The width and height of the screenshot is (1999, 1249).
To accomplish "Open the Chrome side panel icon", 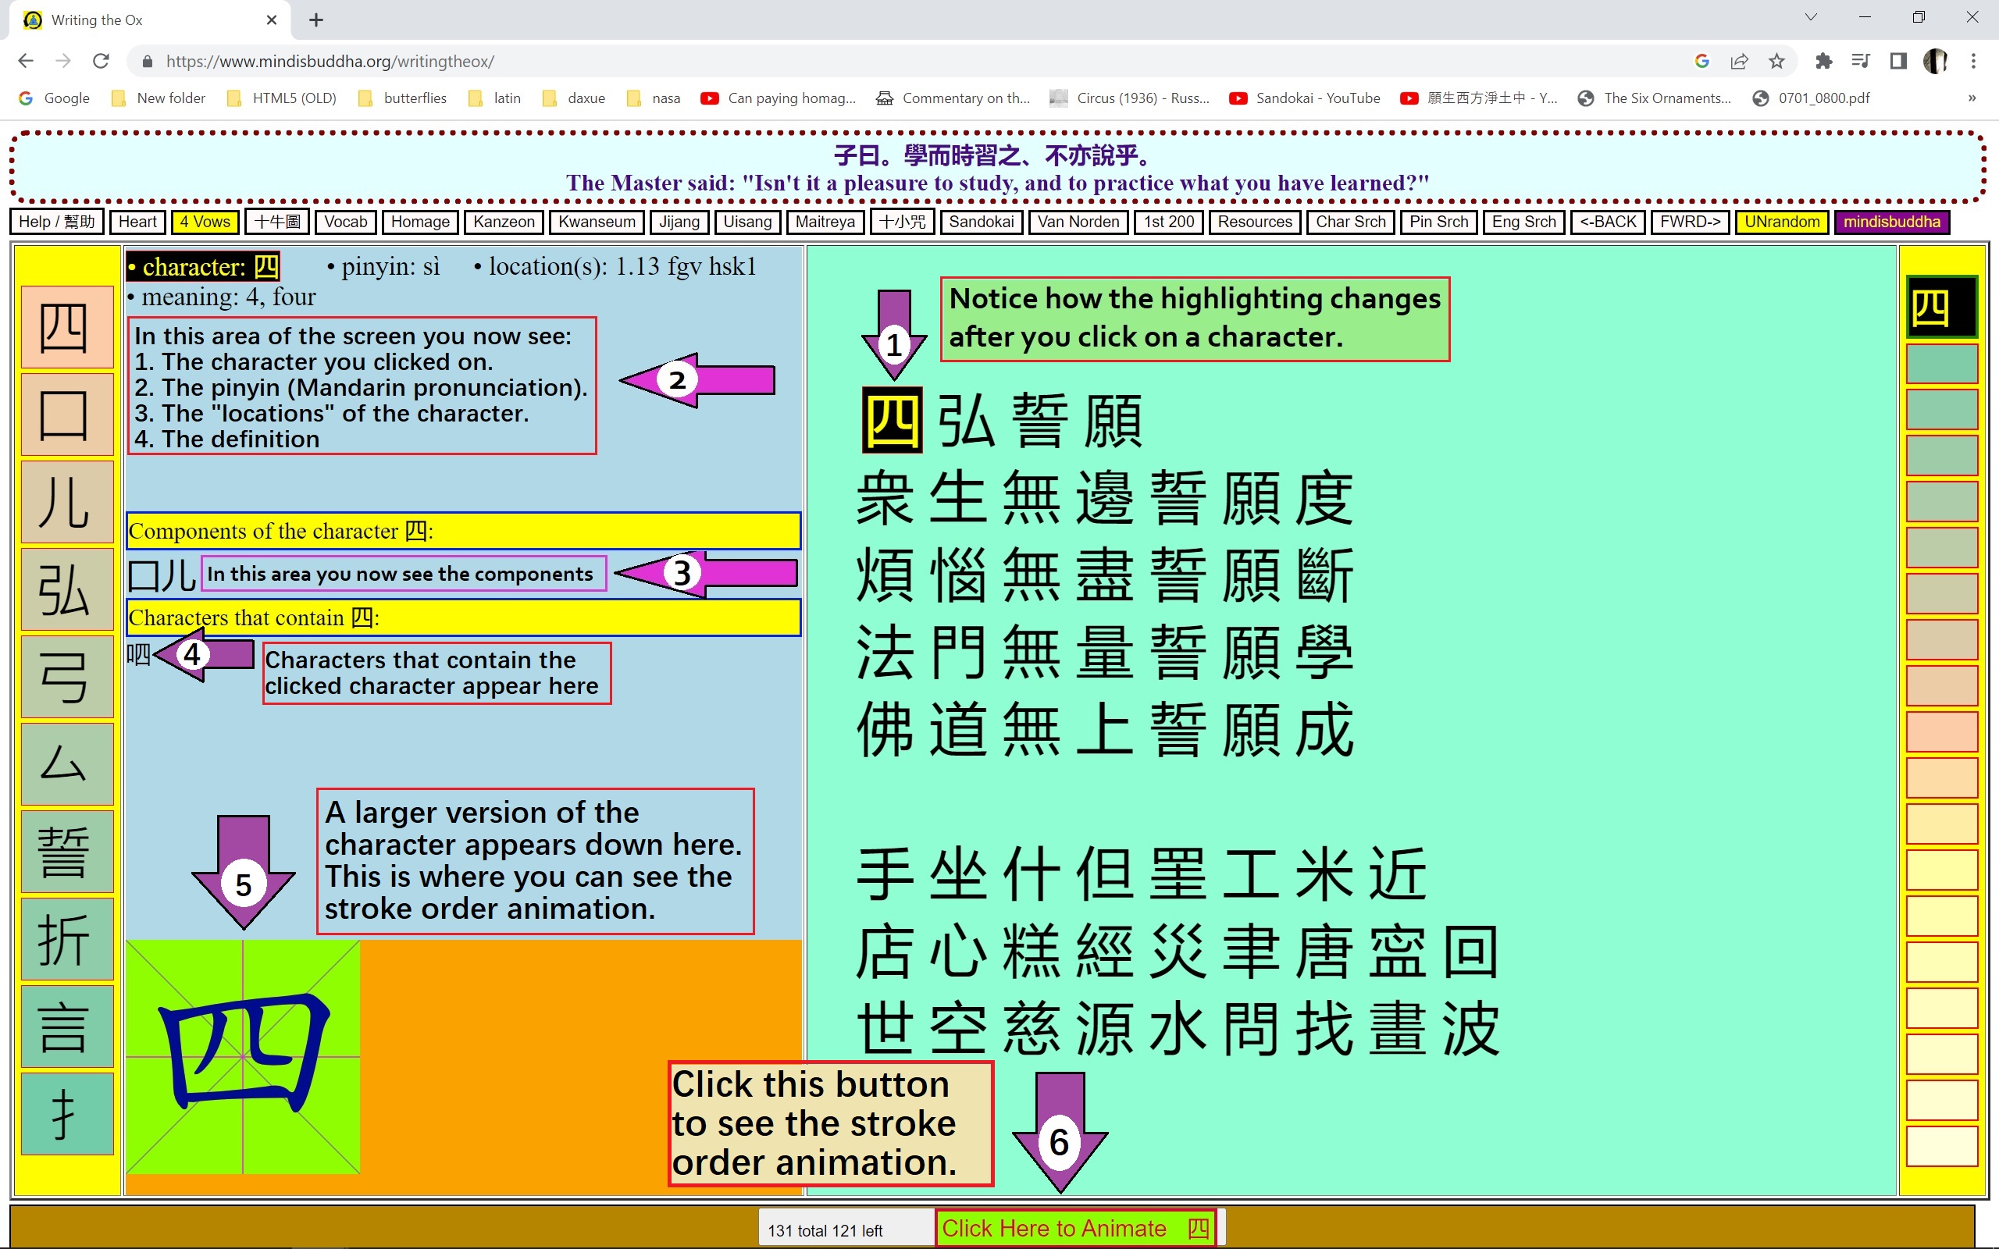I will point(1898,61).
